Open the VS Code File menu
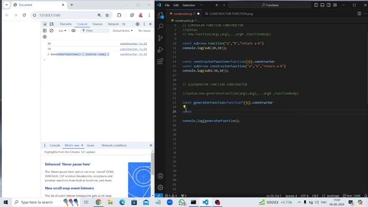The image size is (368, 207). coord(167,5)
